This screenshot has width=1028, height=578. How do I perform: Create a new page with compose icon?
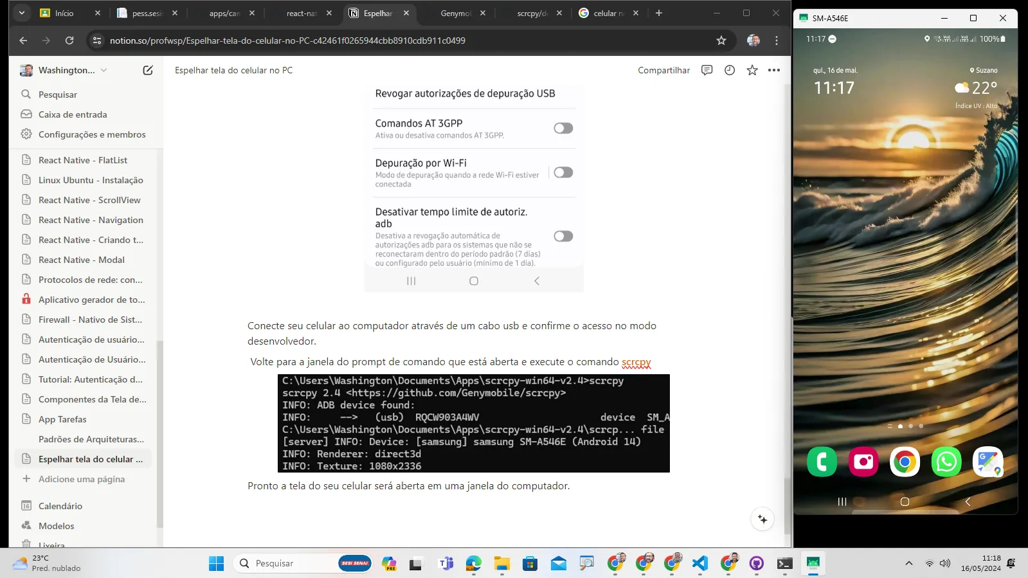[x=148, y=70]
